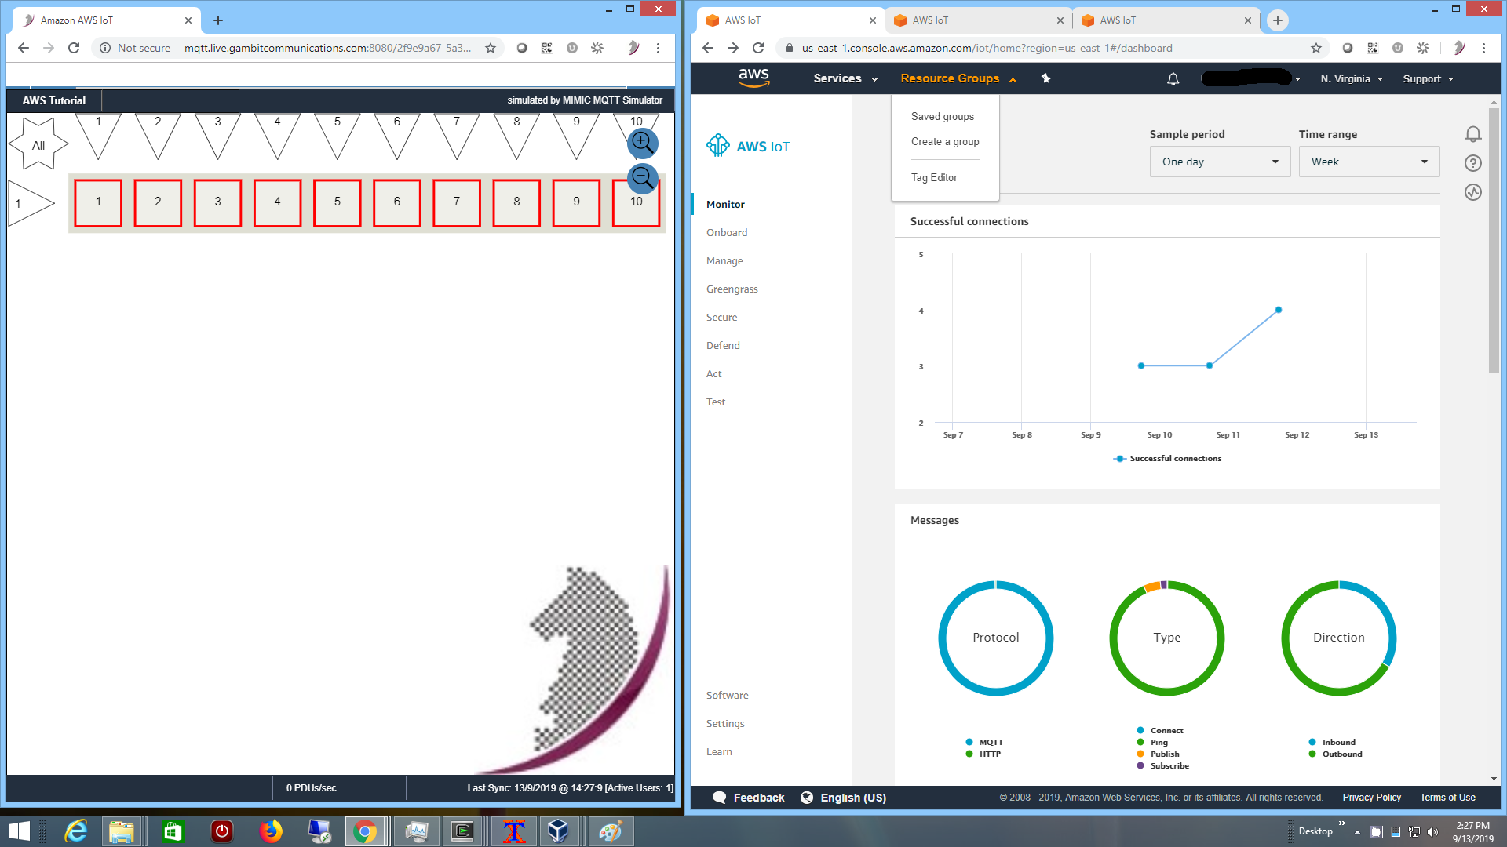The image size is (1507, 847).
Task: Toggle the Ping legend entry
Action: [1152, 742]
